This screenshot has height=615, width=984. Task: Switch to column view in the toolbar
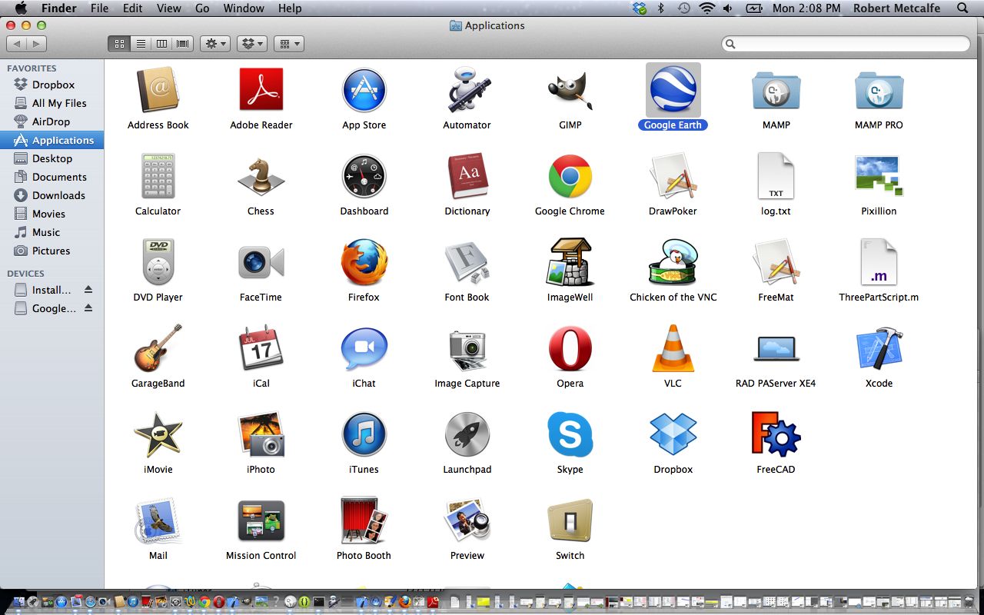(x=161, y=44)
